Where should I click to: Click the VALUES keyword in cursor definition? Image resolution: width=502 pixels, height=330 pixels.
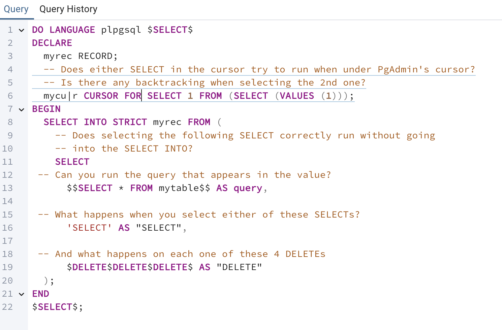pyautogui.click(x=297, y=96)
